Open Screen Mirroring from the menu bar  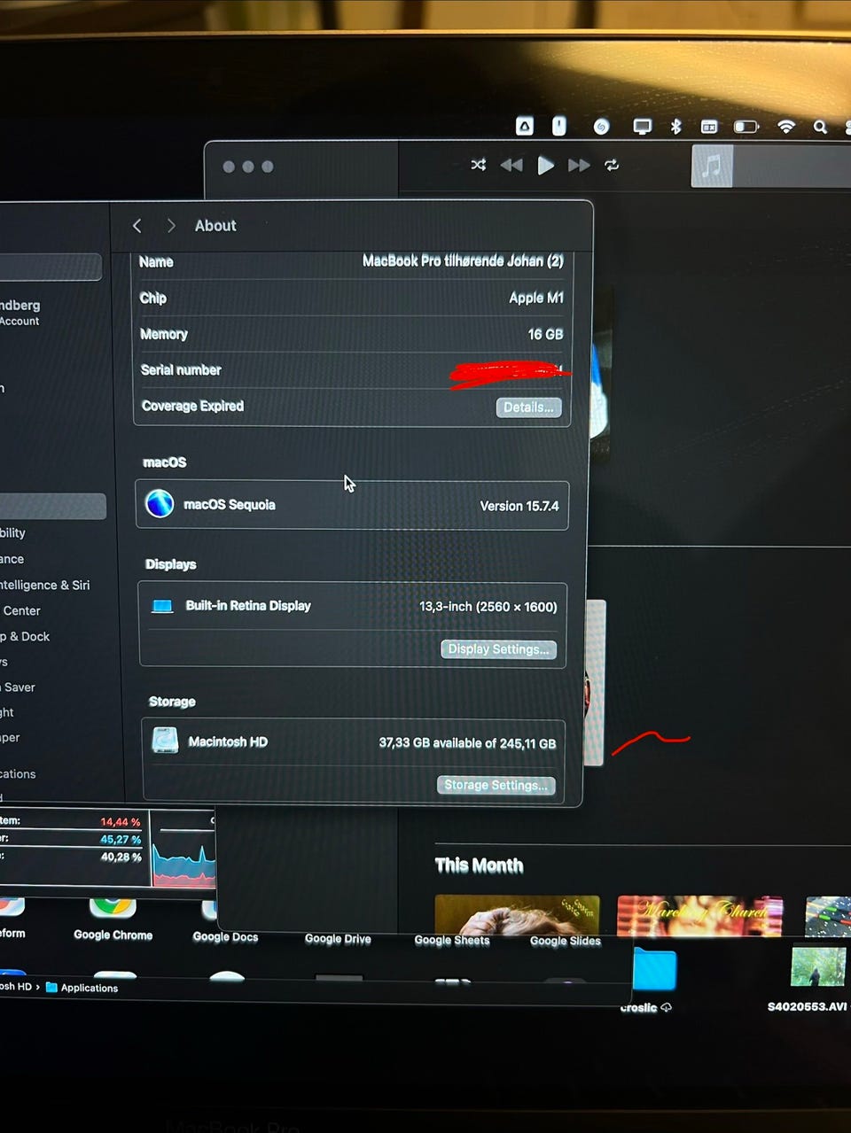pos(643,127)
